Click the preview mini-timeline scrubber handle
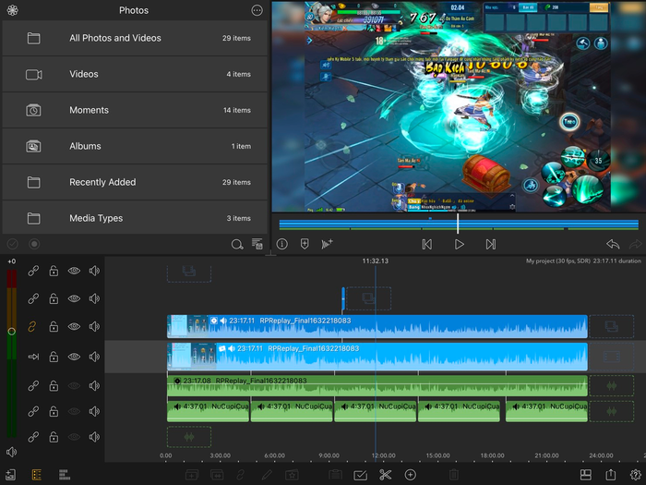 tap(458, 224)
